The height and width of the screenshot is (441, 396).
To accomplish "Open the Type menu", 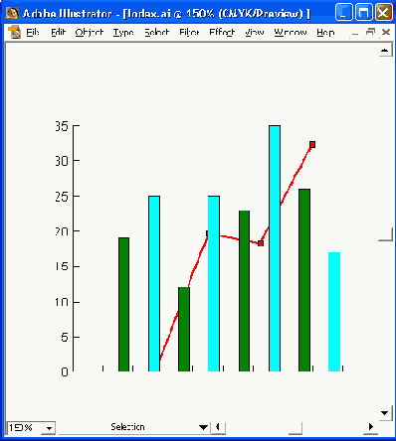I will [x=123, y=32].
